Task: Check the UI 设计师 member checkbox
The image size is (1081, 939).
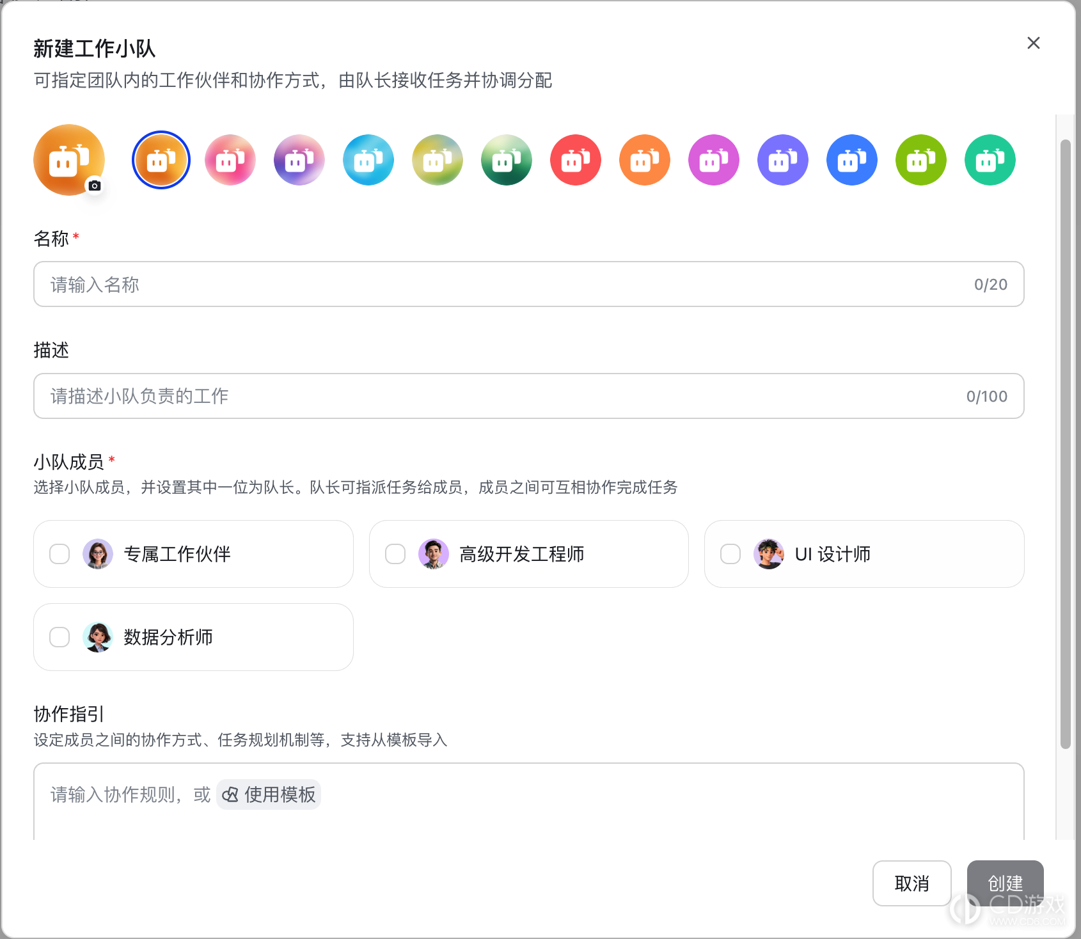Action: click(x=730, y=554)
